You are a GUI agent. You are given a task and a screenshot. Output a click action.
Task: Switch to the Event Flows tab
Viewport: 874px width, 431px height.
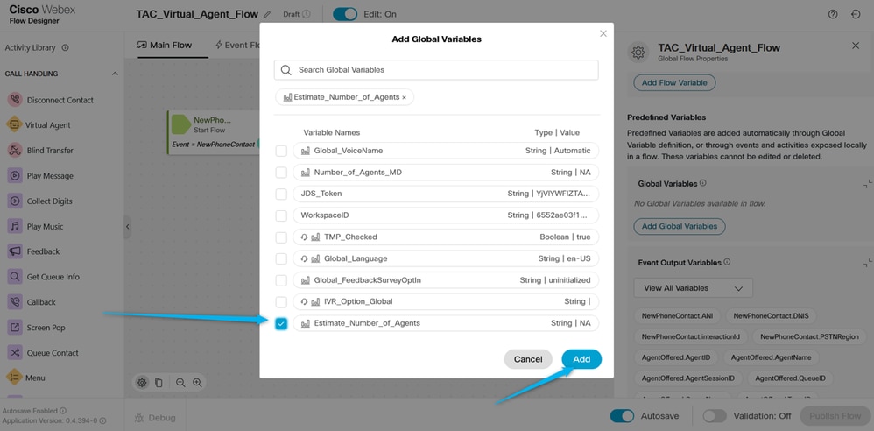pos(238,46)
